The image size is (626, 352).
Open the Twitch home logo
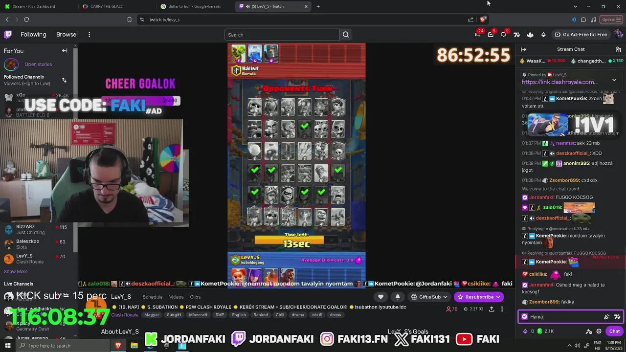[8, 34]
